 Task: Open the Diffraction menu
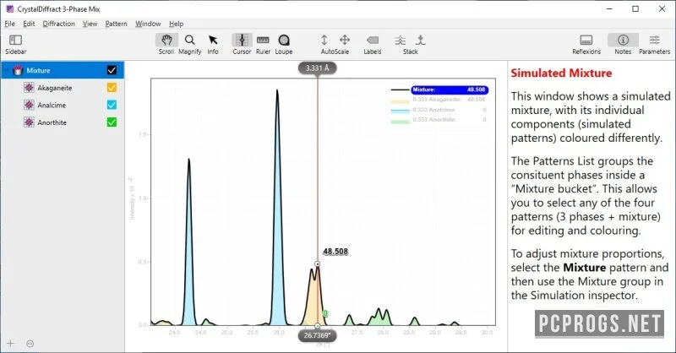point(58,24)
